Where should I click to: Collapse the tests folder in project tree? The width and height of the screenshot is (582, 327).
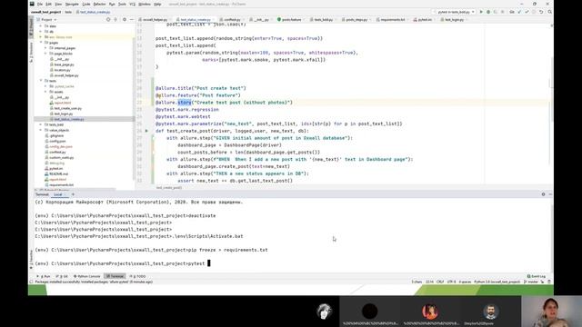point(41,81)
